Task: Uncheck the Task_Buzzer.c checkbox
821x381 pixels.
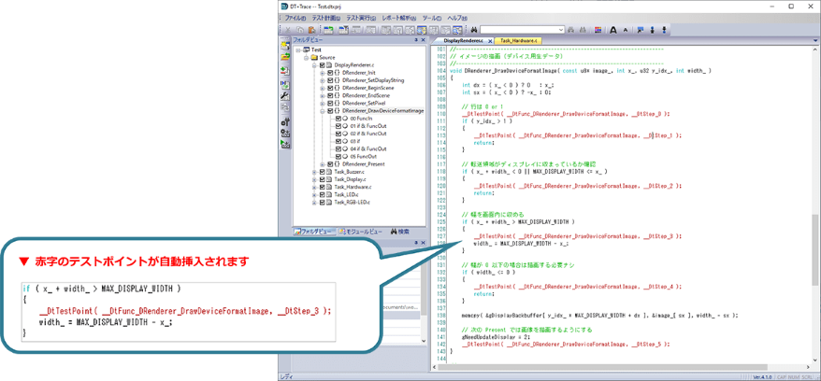Action: [323, 172]
